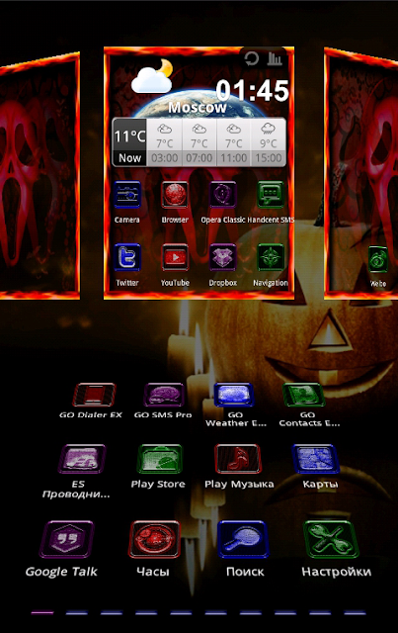Viewport: 398px width, 633px height.
Task: Launch the Browser app icon
Action: pyautogui.click(x=175, y=195)
